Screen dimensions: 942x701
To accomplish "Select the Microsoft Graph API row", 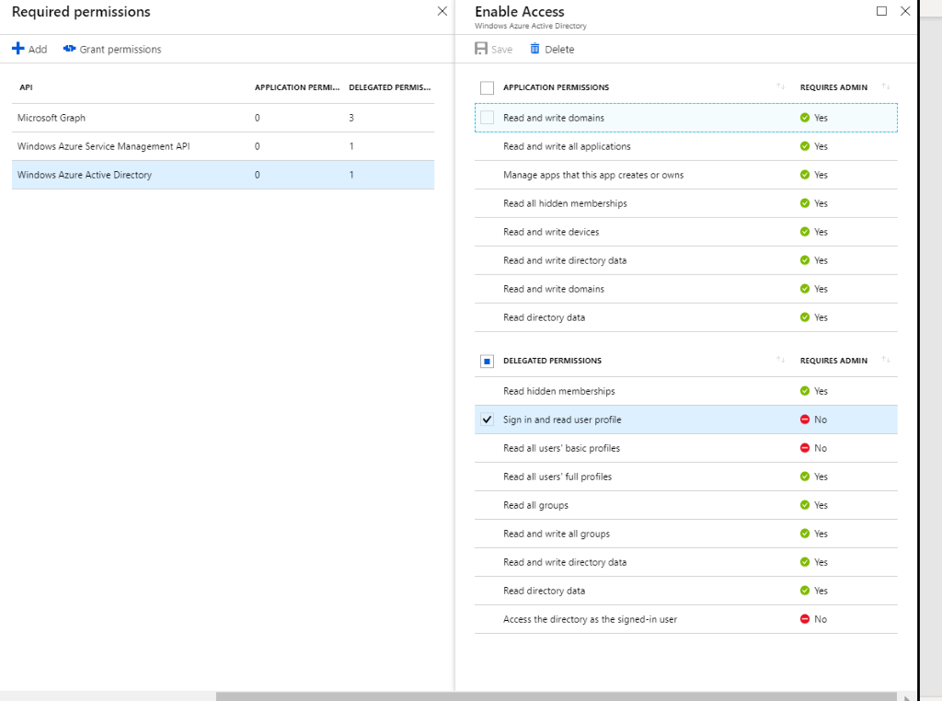I will [223, 118].
